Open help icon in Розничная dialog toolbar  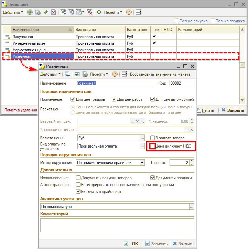[x=115, y=74]
